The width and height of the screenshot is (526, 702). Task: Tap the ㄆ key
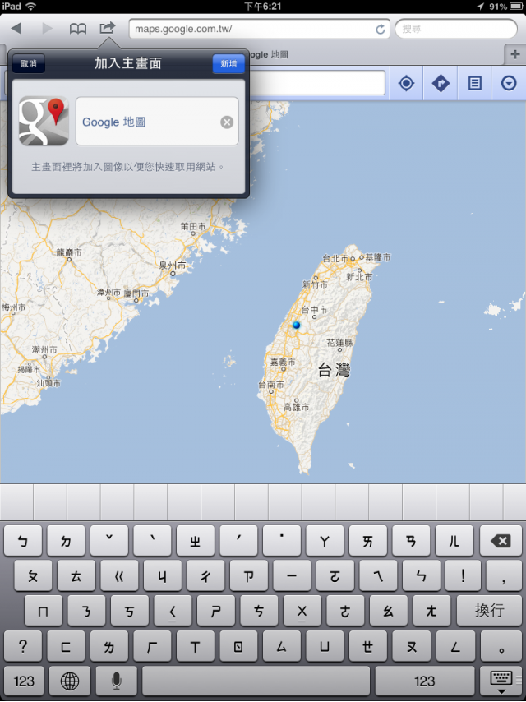[x=33, y=575]
